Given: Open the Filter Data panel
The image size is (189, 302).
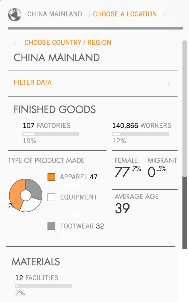Looking at the screenshot, I should coord(33,83).
